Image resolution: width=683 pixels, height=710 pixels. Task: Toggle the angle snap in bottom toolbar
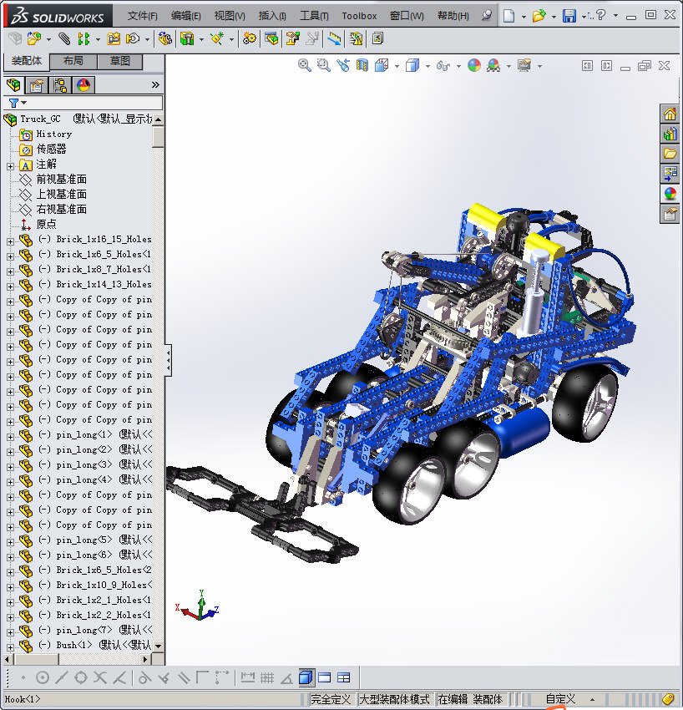pos(286,678)
